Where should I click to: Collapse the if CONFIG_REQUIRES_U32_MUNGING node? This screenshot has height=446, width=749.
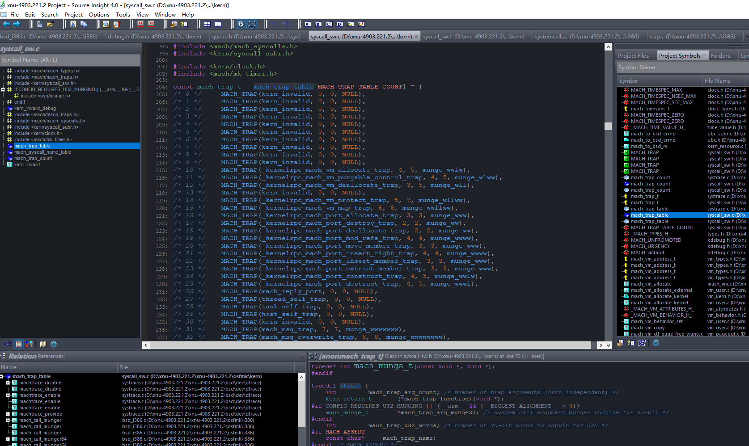[x=3, y=89]
